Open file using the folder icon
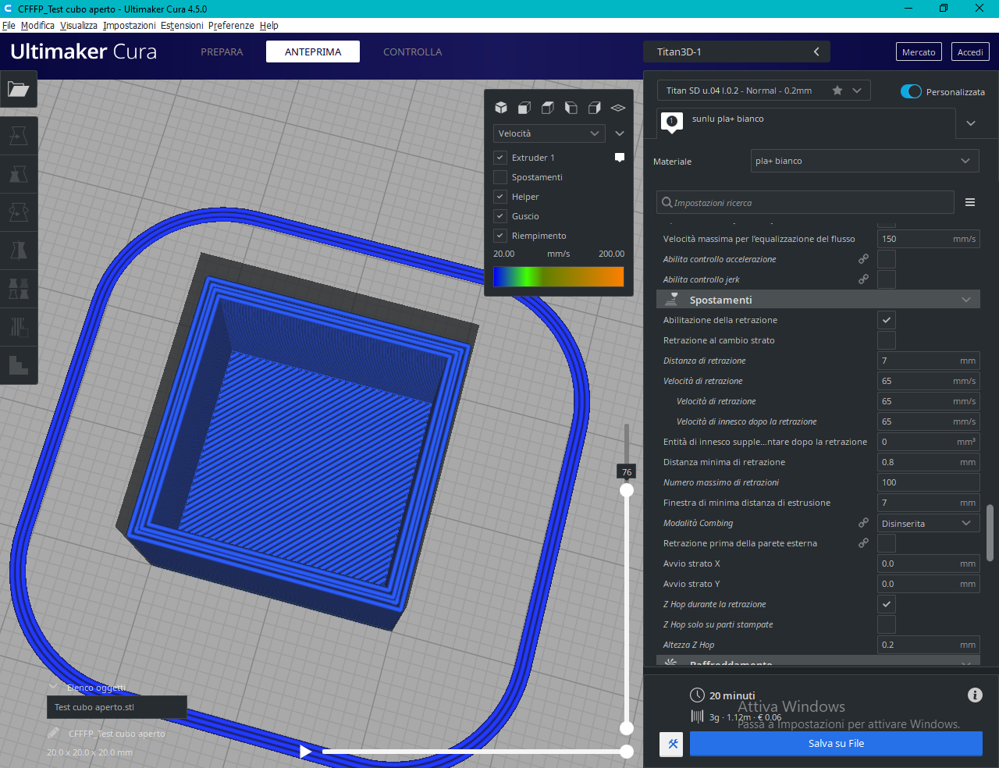Image resolution: width=999 pixels, height=768 pixels. pos(18,89)
